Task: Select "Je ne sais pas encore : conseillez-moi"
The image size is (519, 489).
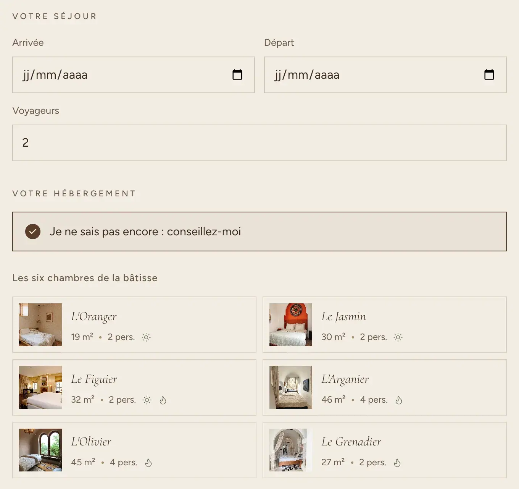Action: click(x=259, y=232)
